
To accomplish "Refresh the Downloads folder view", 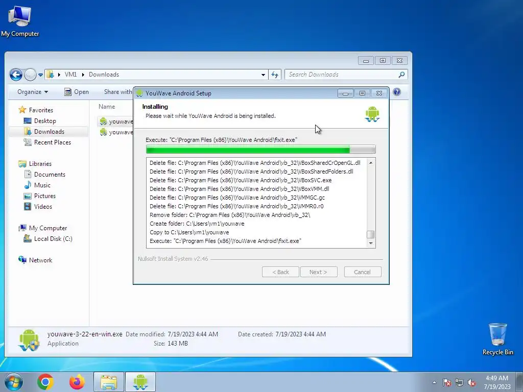I will coord(275,75).
